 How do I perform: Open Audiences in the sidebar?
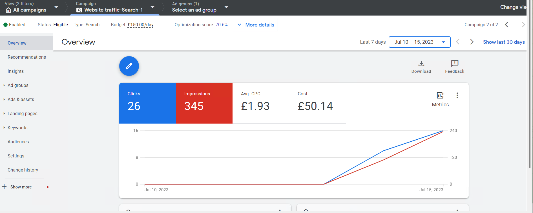tap(18, 142)
